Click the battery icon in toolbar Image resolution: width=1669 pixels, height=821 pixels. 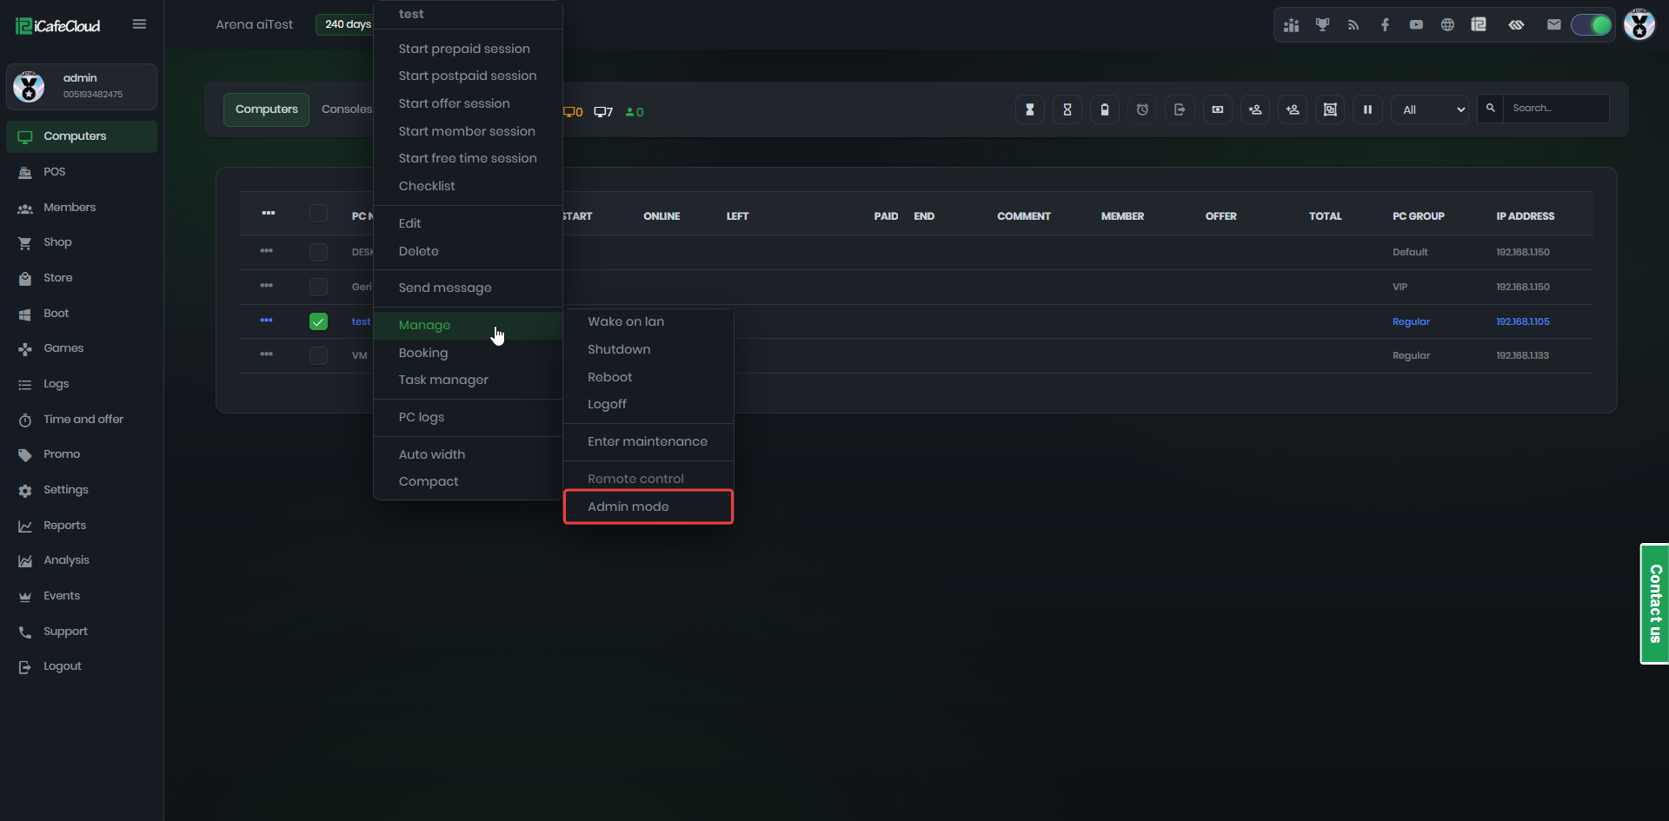point(1105,109)
